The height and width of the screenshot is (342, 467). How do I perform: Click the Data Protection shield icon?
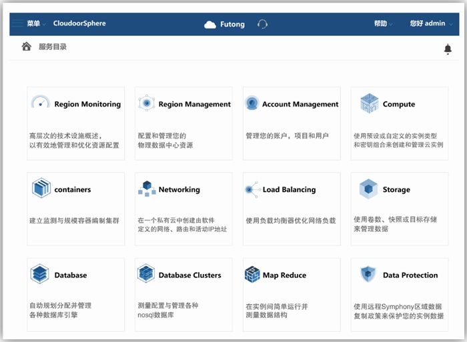(368, 274)
